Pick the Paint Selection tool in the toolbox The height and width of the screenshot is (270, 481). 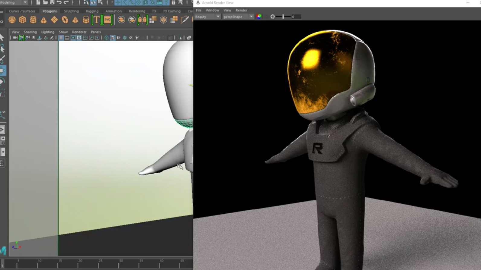pyautogui.click(x=2, y=59)
